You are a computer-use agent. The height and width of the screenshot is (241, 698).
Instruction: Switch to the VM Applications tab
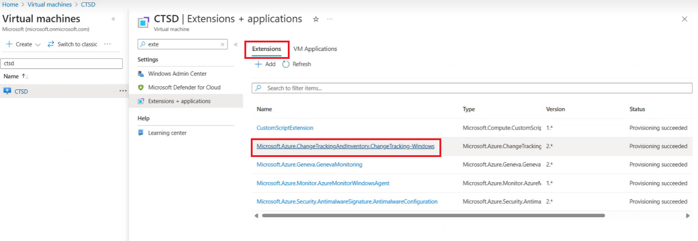click(315, 49)
